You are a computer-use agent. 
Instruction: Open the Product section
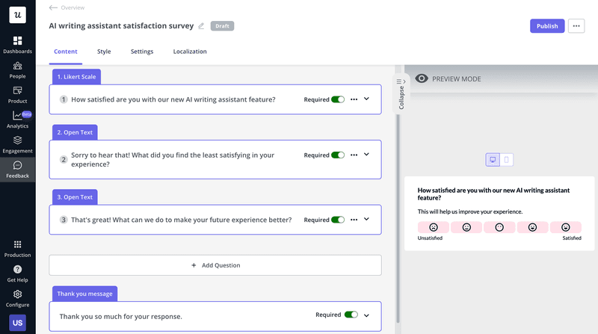point(17,95)
